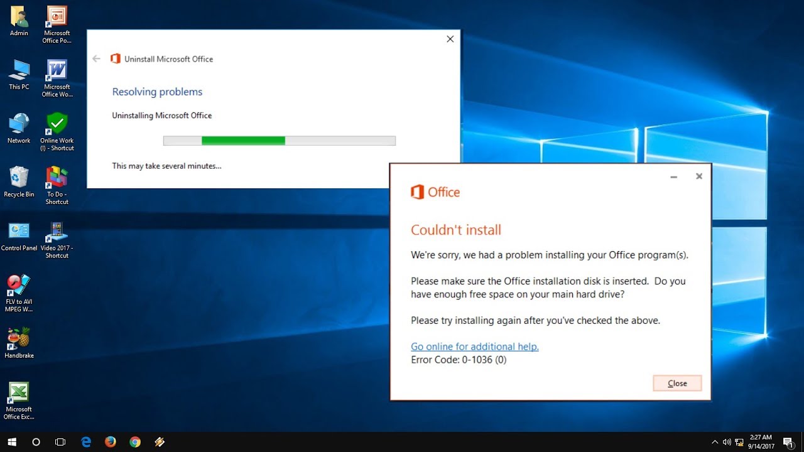Click the This may take several minutes text
804x452 pixels.
pos(166,166)
